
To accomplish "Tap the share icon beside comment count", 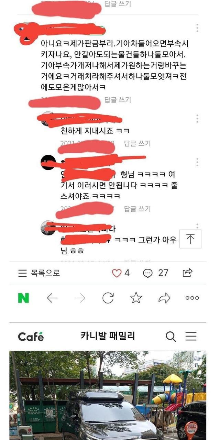I will tap(187, 273).
